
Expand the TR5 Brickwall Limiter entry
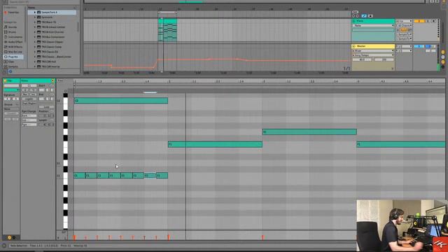tap(35, 27)
